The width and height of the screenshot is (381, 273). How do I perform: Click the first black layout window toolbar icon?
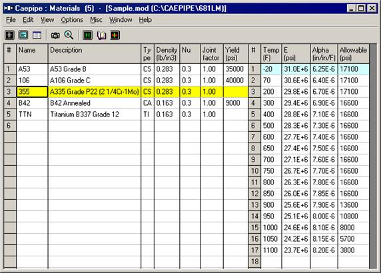9,35
